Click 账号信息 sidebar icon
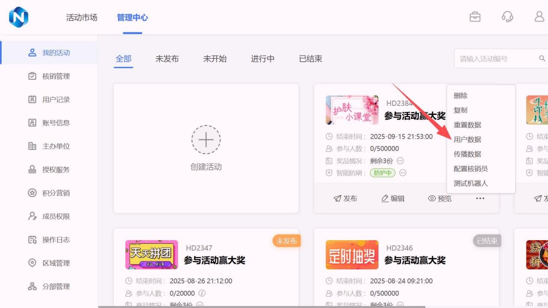The height and width of the screenshot is (308, 548). [x=32, y=123]
